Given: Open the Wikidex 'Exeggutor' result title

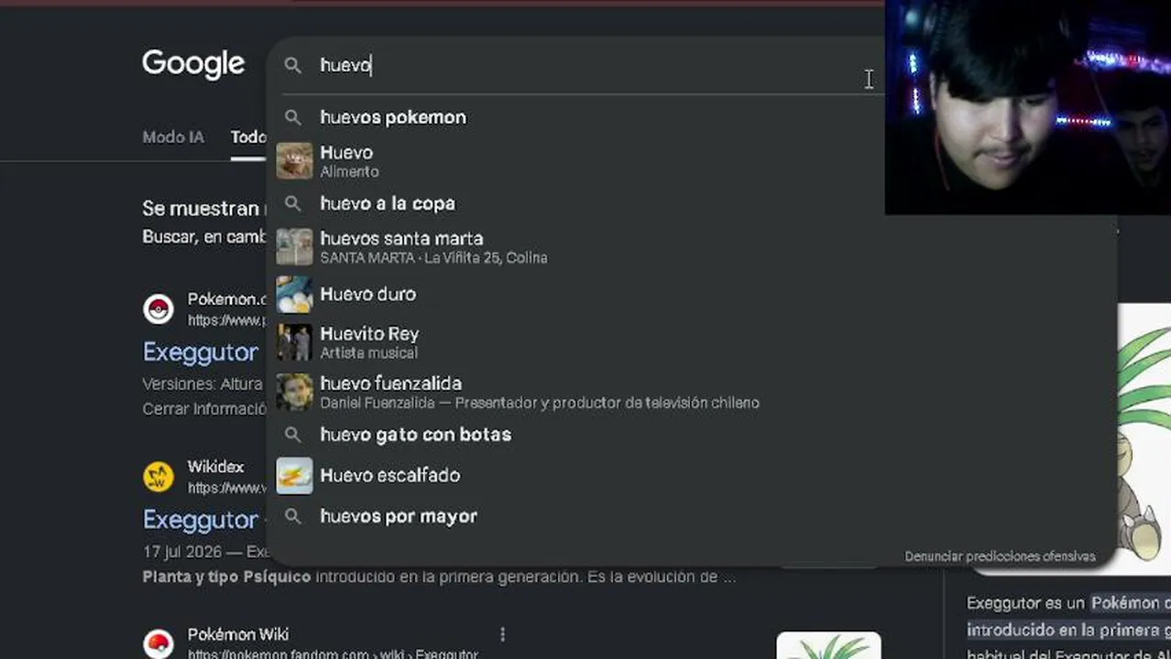Looking at the screenshot, I should [x=201, y=520].
